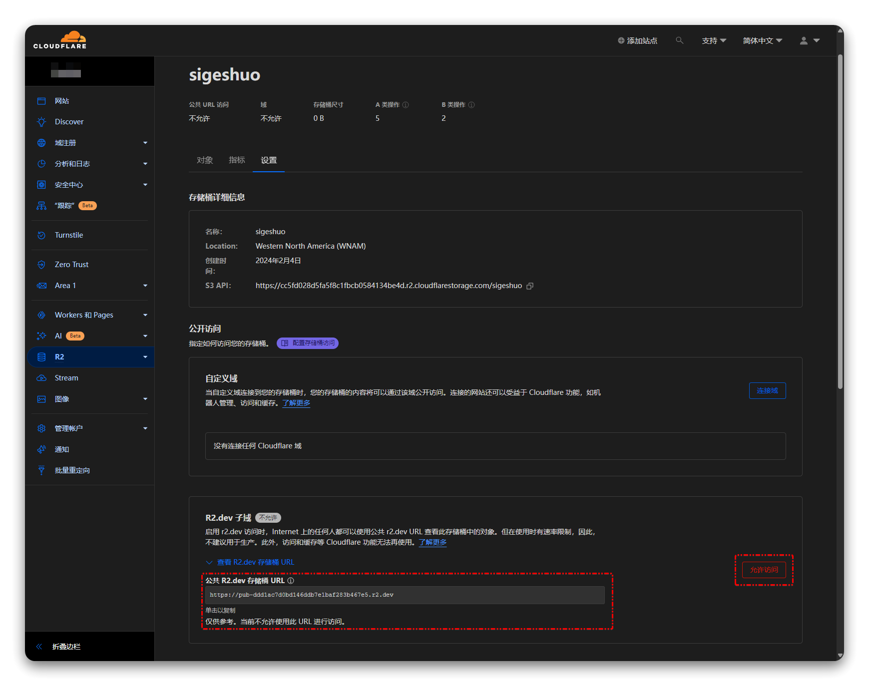Click the Beta badge beside AI

(x=75, y=336)
